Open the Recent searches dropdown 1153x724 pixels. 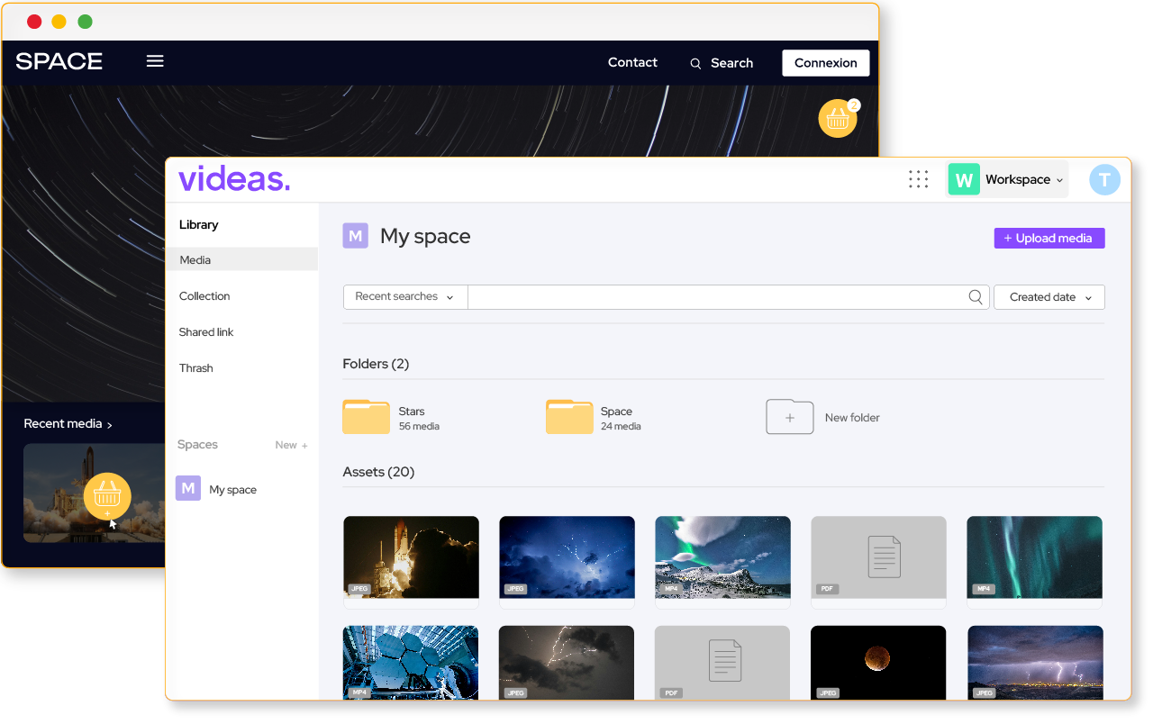pyautogui.click(x=405, y=297)
